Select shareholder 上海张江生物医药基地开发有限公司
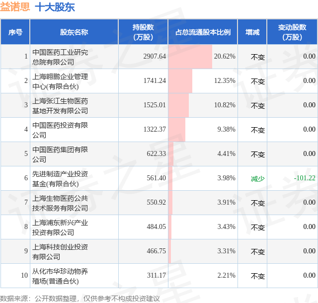The image size is (318, 303). (60, 106)
